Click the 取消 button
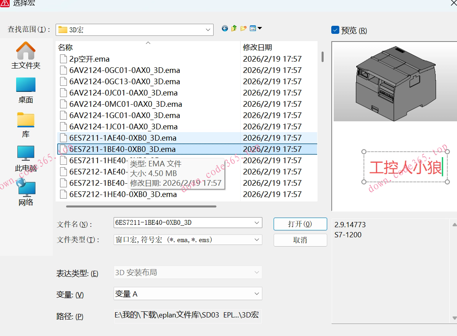The width and height of the screenshot is (457, 336). (x=300, y=240)
